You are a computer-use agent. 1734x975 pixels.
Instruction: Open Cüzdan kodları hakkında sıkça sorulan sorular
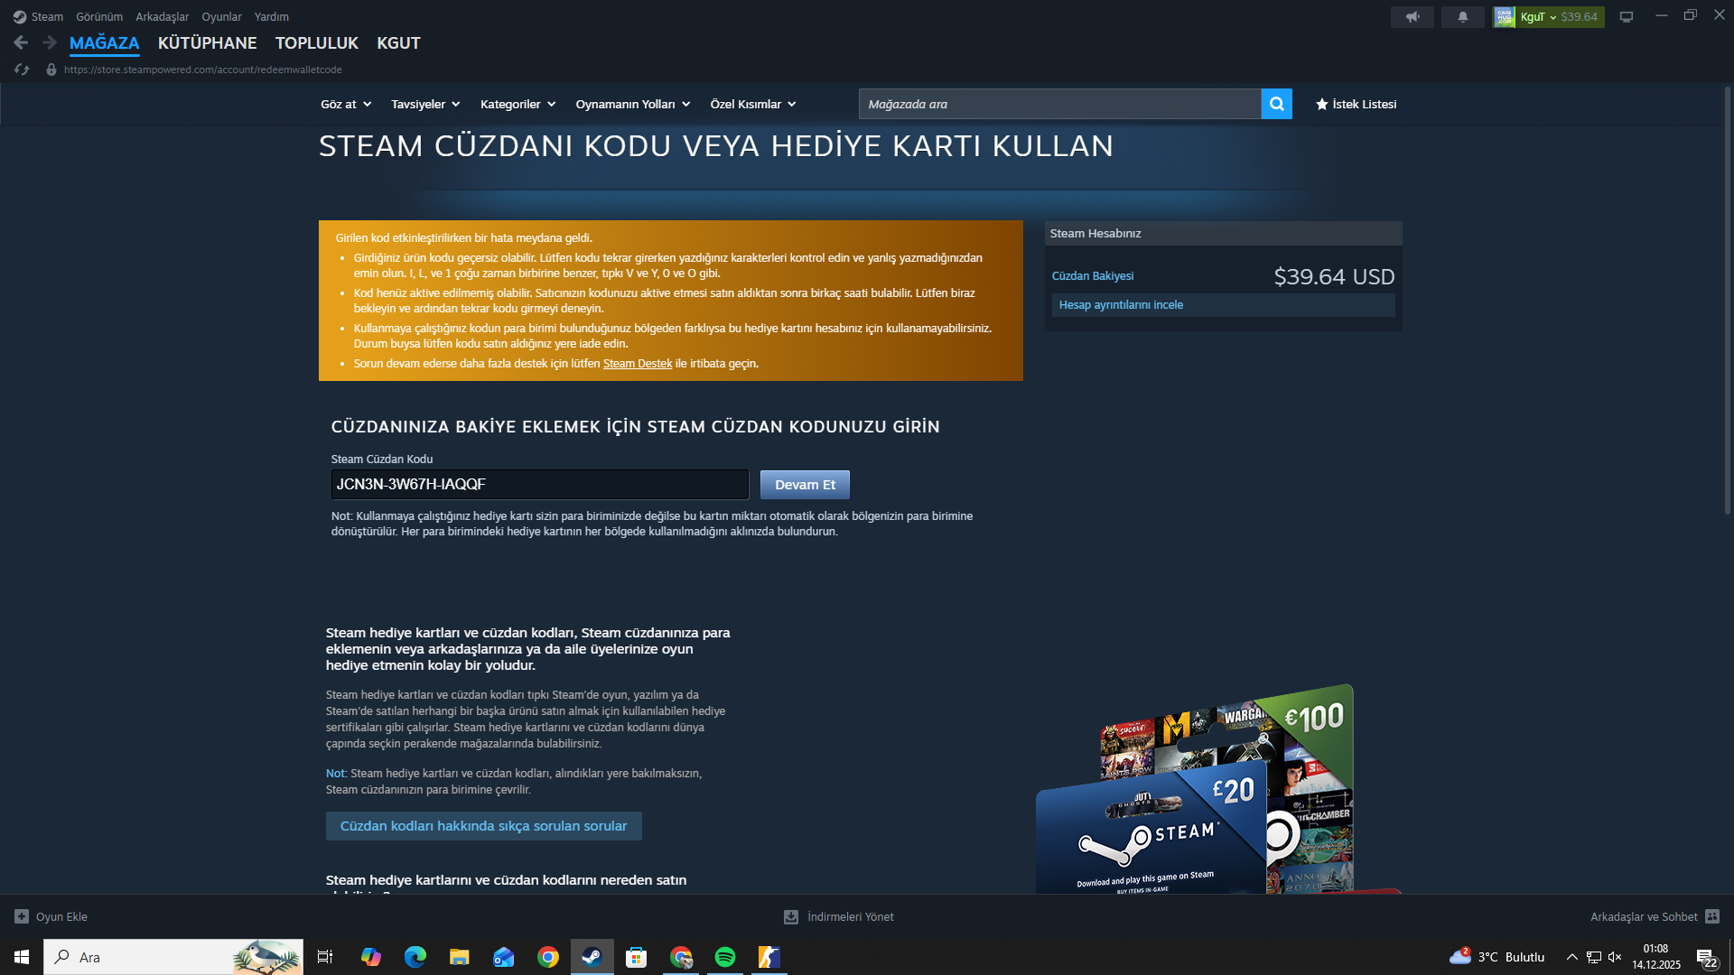coord(484,826)
